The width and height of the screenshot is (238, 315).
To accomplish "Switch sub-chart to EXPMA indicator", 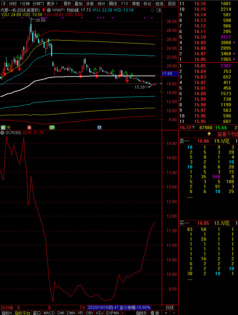I will [112, 313].
